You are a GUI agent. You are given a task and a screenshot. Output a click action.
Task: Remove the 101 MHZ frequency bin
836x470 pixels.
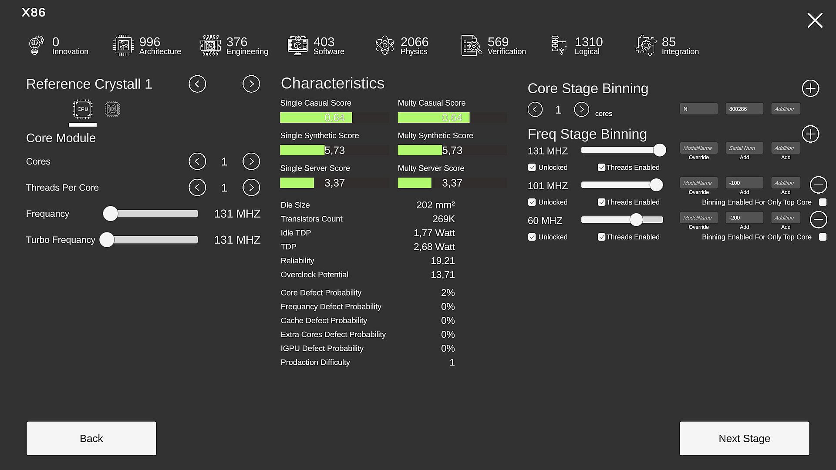818,185
